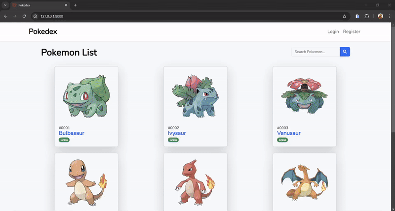395x211 pixels.
Task: Open the Chrome profile avatar
Action: (380, 16)
